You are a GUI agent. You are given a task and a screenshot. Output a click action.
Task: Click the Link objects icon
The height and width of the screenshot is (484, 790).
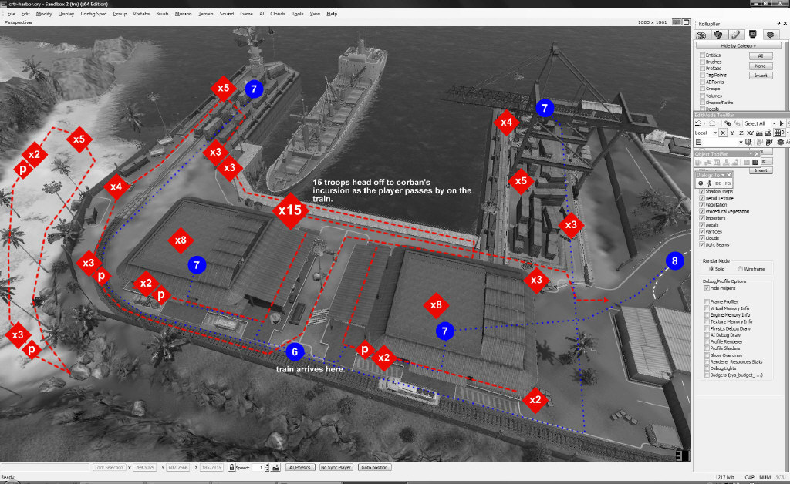[728, 123]
